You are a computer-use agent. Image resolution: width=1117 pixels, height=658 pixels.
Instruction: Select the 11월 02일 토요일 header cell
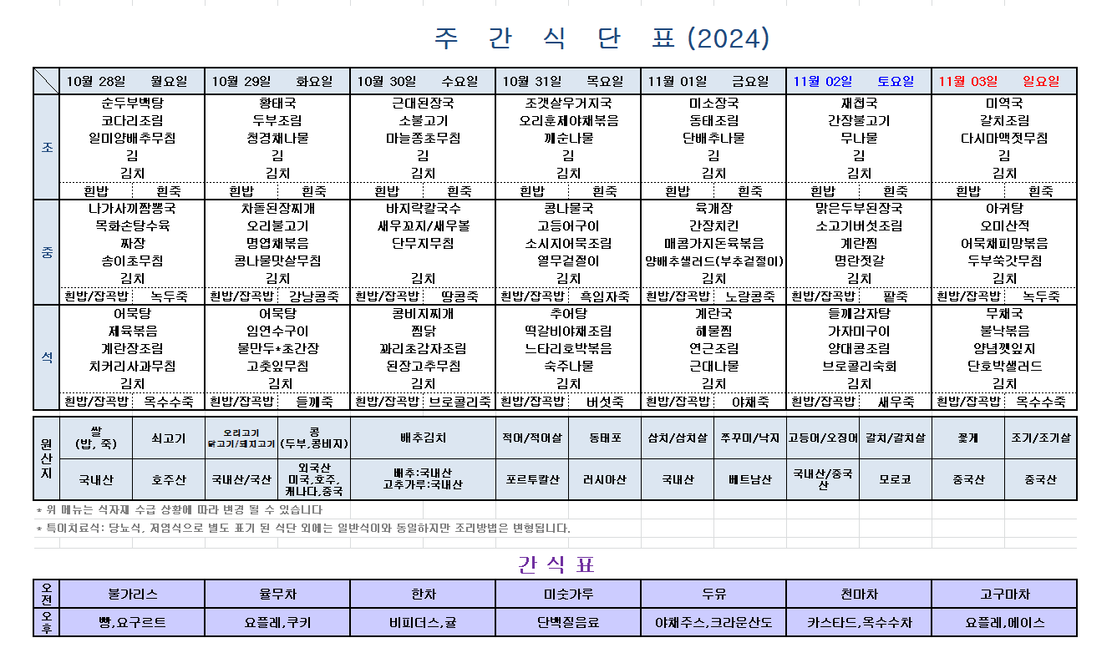pos(859,81)
